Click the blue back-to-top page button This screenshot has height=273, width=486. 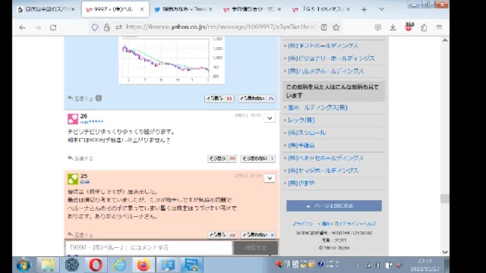pos(334,206)
